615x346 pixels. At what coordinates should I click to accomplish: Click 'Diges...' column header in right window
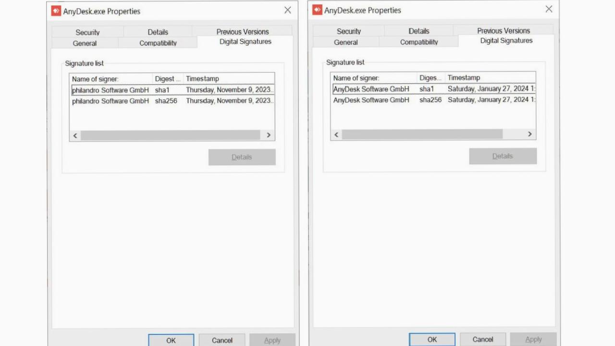(431, 78)
